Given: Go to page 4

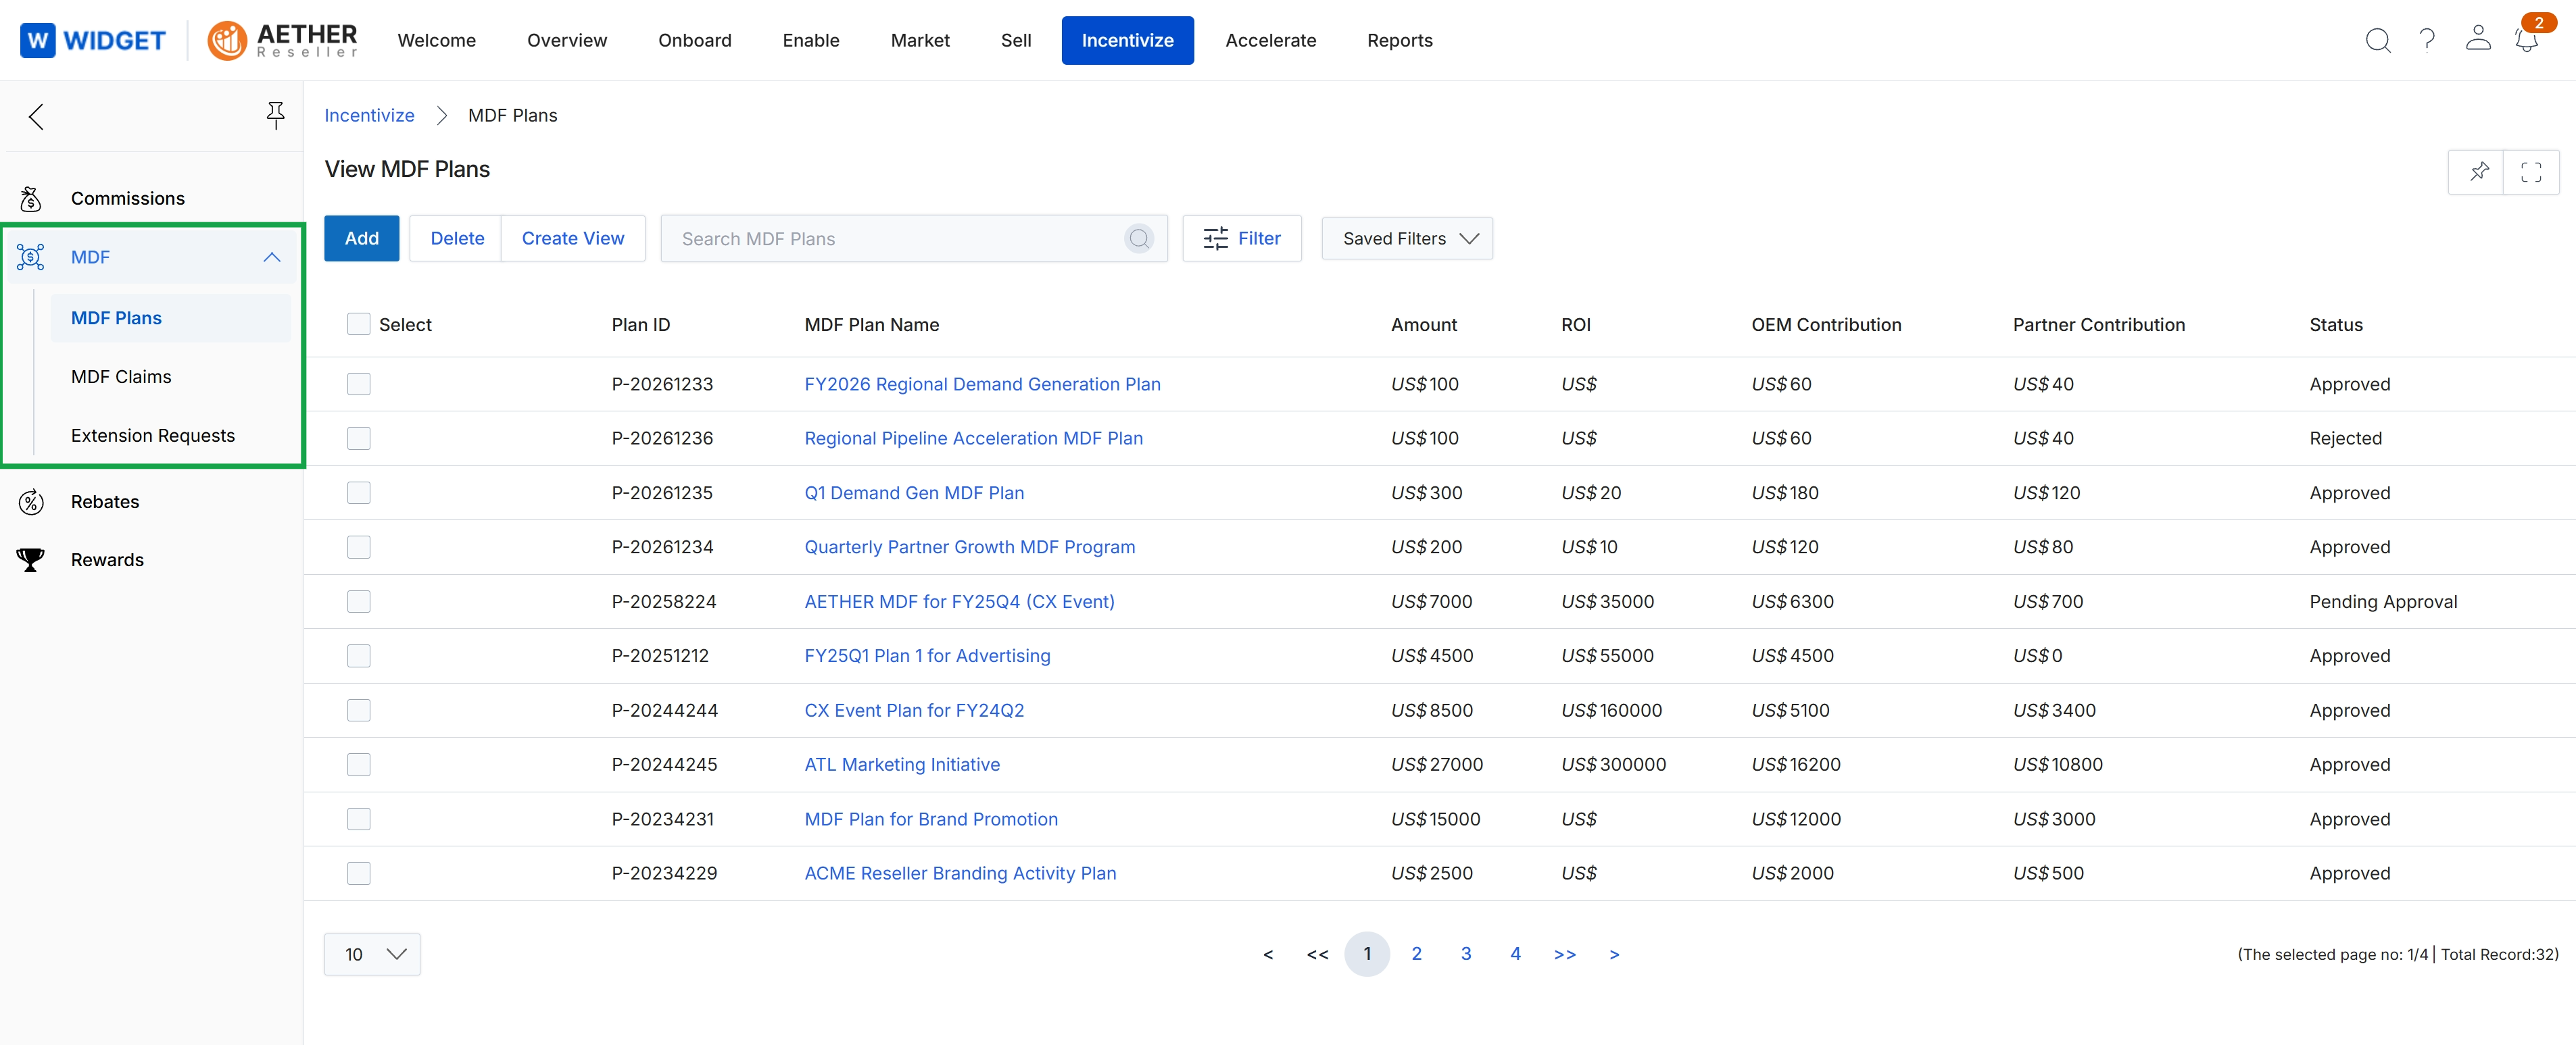Looking at the screenshot, I should [x=1515, y=954].
